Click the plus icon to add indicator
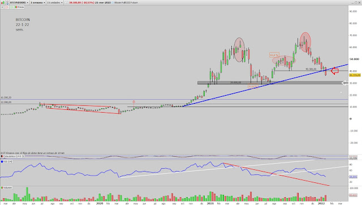 2,7
